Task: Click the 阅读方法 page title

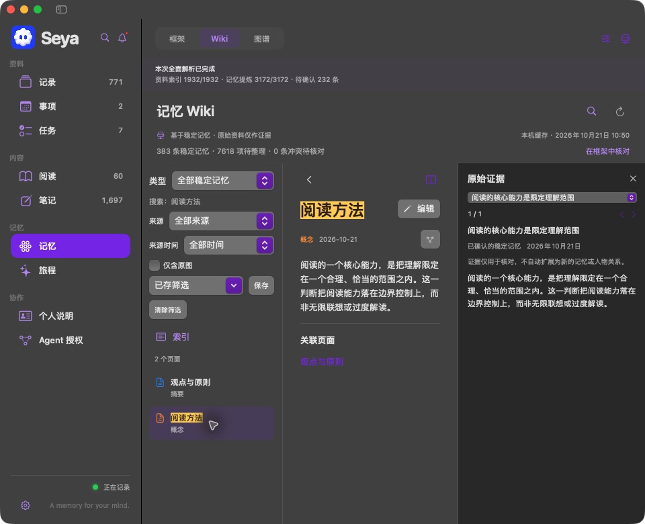Action: 332,210
